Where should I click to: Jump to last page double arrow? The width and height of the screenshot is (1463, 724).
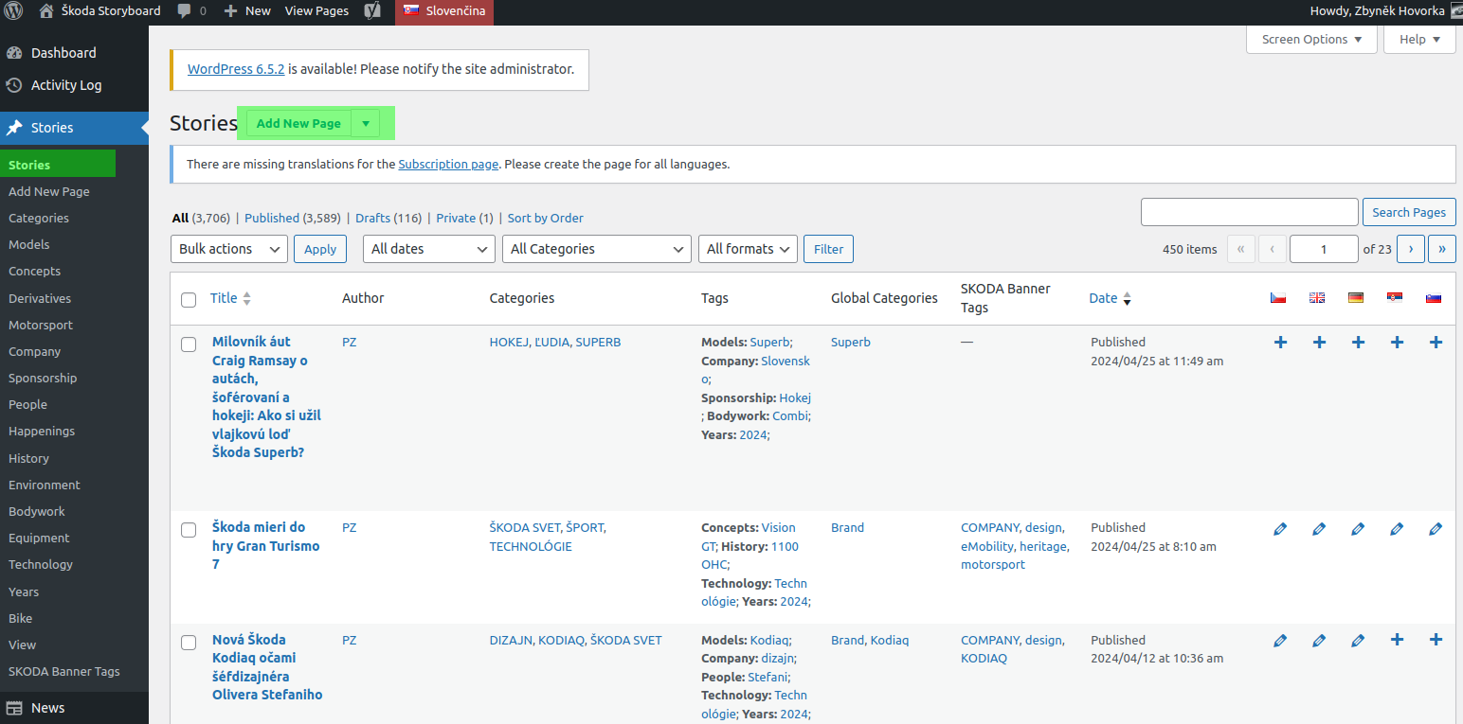1442,249
